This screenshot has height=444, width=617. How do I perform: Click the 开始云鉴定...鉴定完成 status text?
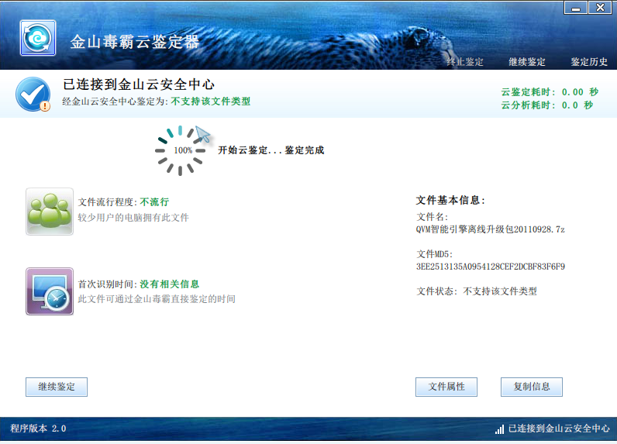click(x=271, y=150)
